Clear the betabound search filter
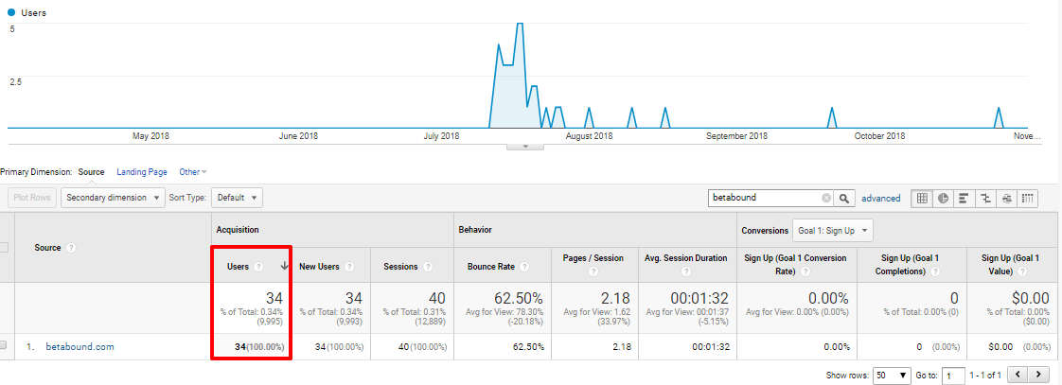 pos(825,199)
